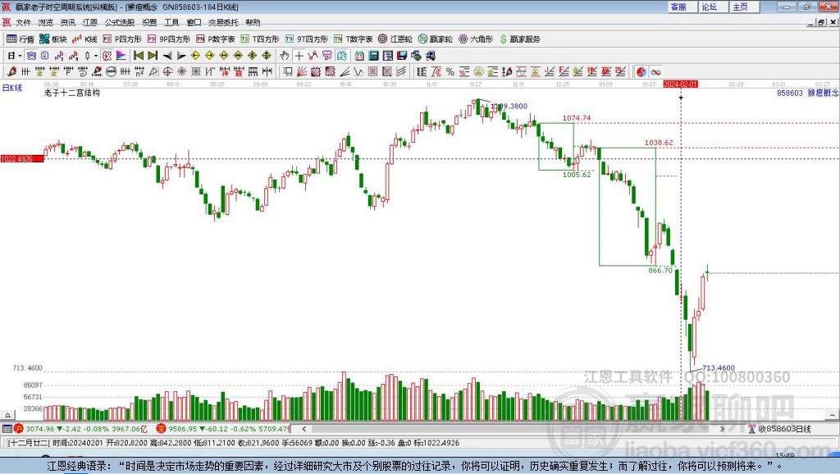The width and height of the screenshot is (840, 474).
Task: Open the 文件 menu
Action: tap(23, 22)
